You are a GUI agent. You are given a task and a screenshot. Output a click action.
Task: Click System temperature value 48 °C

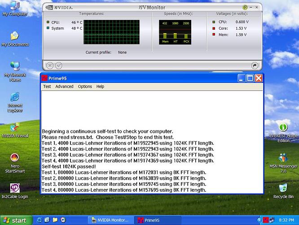point(77,28)
